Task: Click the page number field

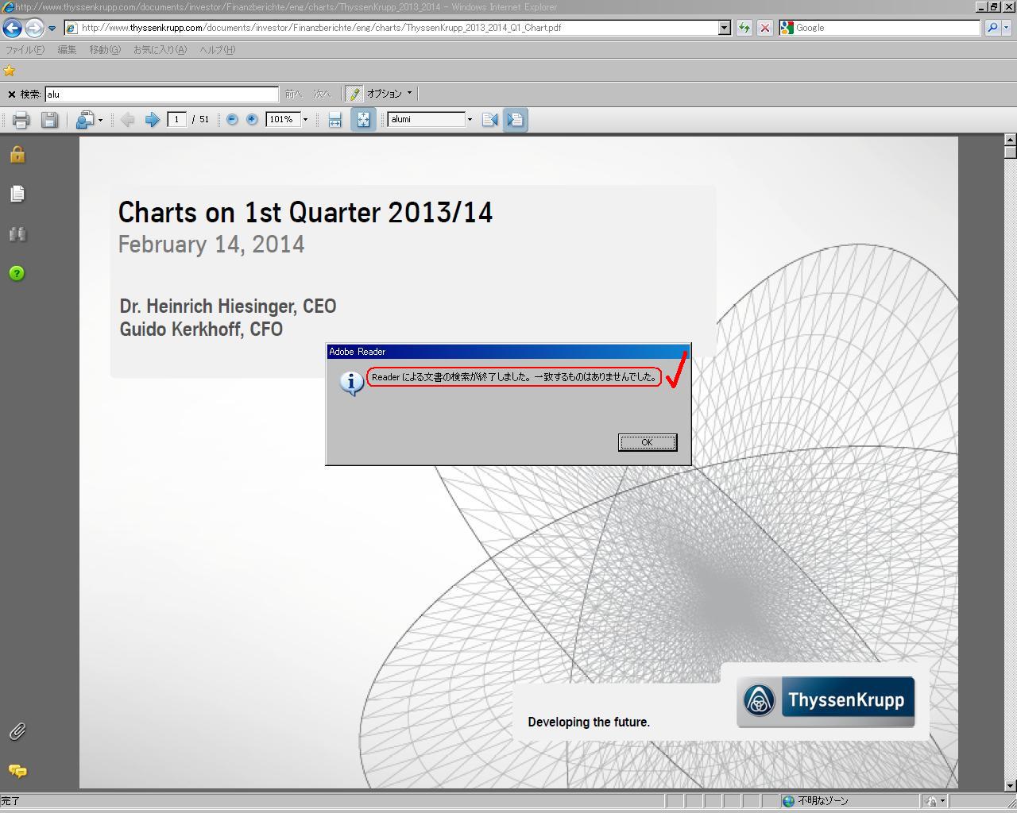Action: point(176,119)
